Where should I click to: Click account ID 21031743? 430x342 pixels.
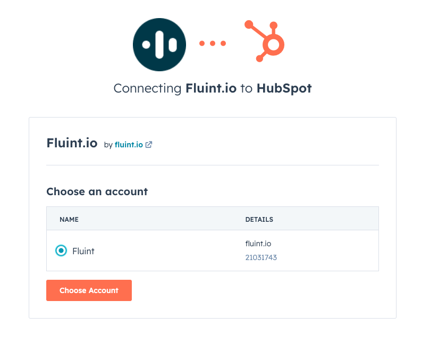click(261, 257)
